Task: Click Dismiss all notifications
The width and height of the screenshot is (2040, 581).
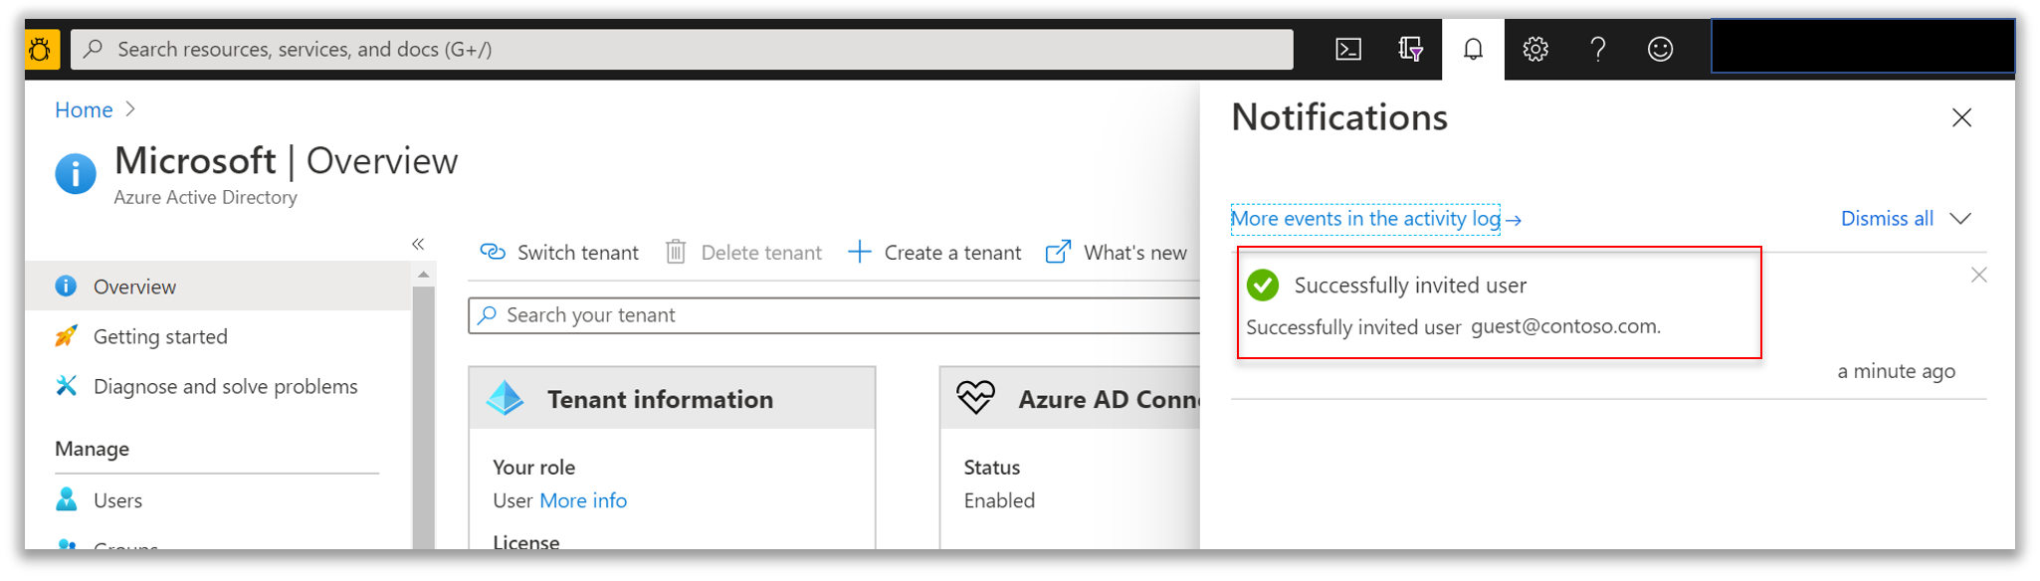Action: click(1887, 219)
